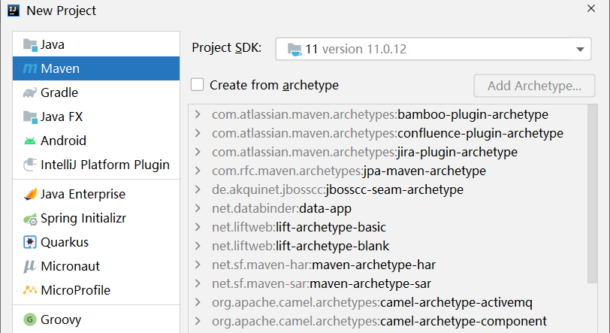610x333 pixels.
Task: Select bamboo-plugin-archetype row text
Action: 380,114
